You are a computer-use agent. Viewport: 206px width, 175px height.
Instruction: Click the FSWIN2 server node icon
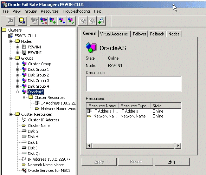point(24,53)
